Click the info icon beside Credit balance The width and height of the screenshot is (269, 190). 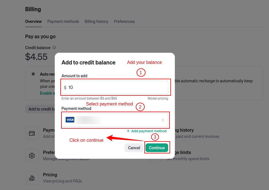coord(54,47)
